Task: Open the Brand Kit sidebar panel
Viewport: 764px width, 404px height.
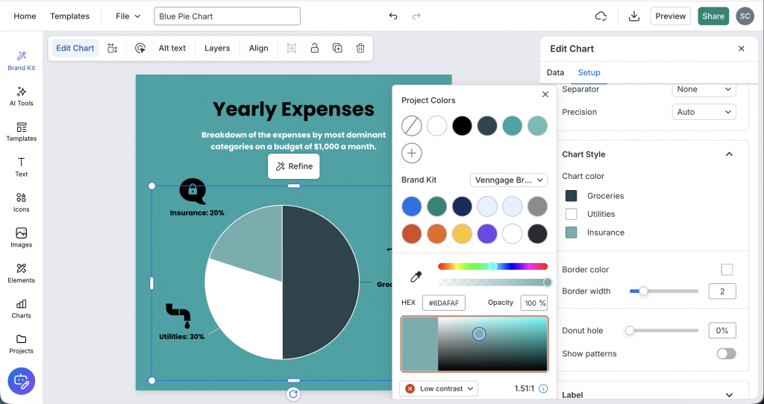Action: (x=22, y=61)
